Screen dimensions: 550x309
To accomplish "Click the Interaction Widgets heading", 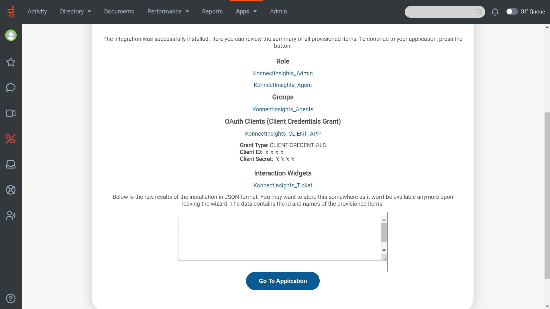I will coord(283,173).
